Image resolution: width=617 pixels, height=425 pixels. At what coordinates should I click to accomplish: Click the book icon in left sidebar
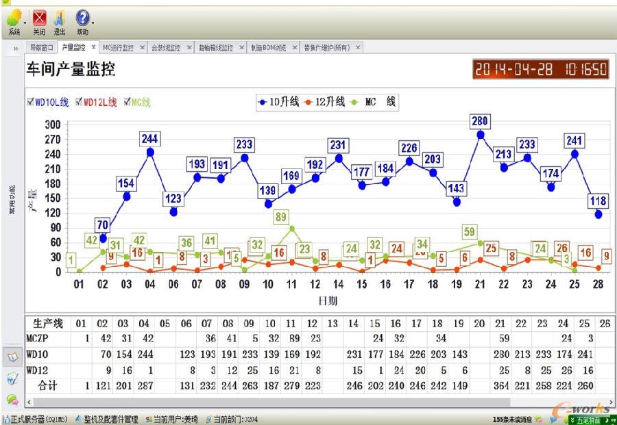coord(12,357)
